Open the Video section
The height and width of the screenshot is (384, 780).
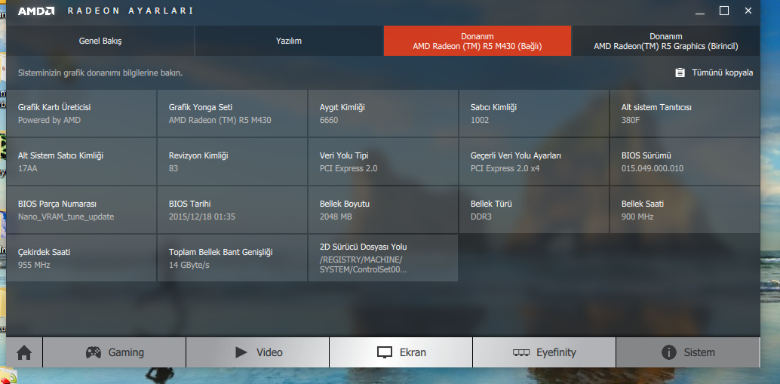(258, 352)
